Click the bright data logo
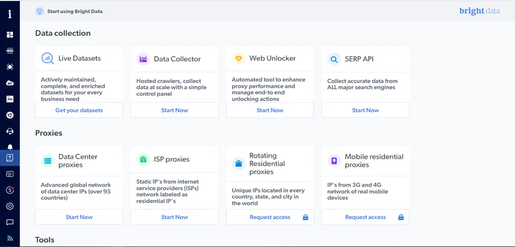This screenshot has width=515, height=247. tap(480, 11)
